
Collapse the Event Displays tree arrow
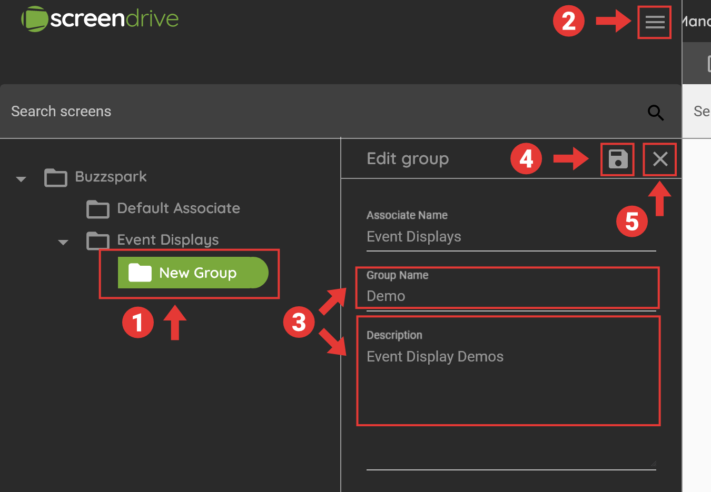tap(63, 243)
